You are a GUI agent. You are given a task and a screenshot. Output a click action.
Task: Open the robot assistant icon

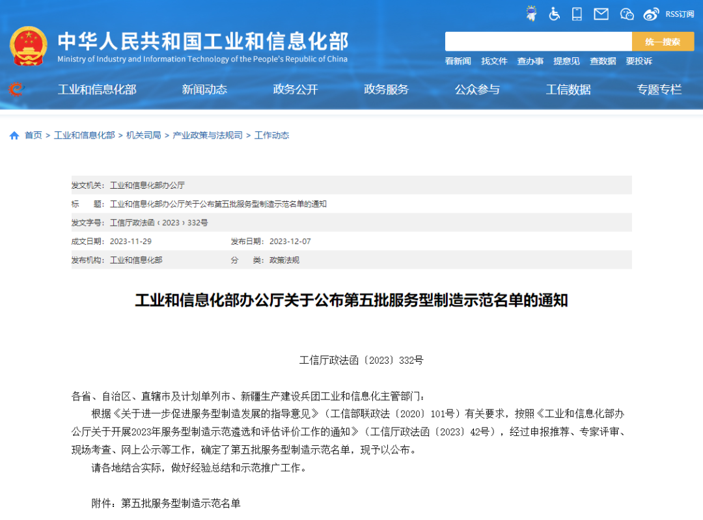point(531,14)
